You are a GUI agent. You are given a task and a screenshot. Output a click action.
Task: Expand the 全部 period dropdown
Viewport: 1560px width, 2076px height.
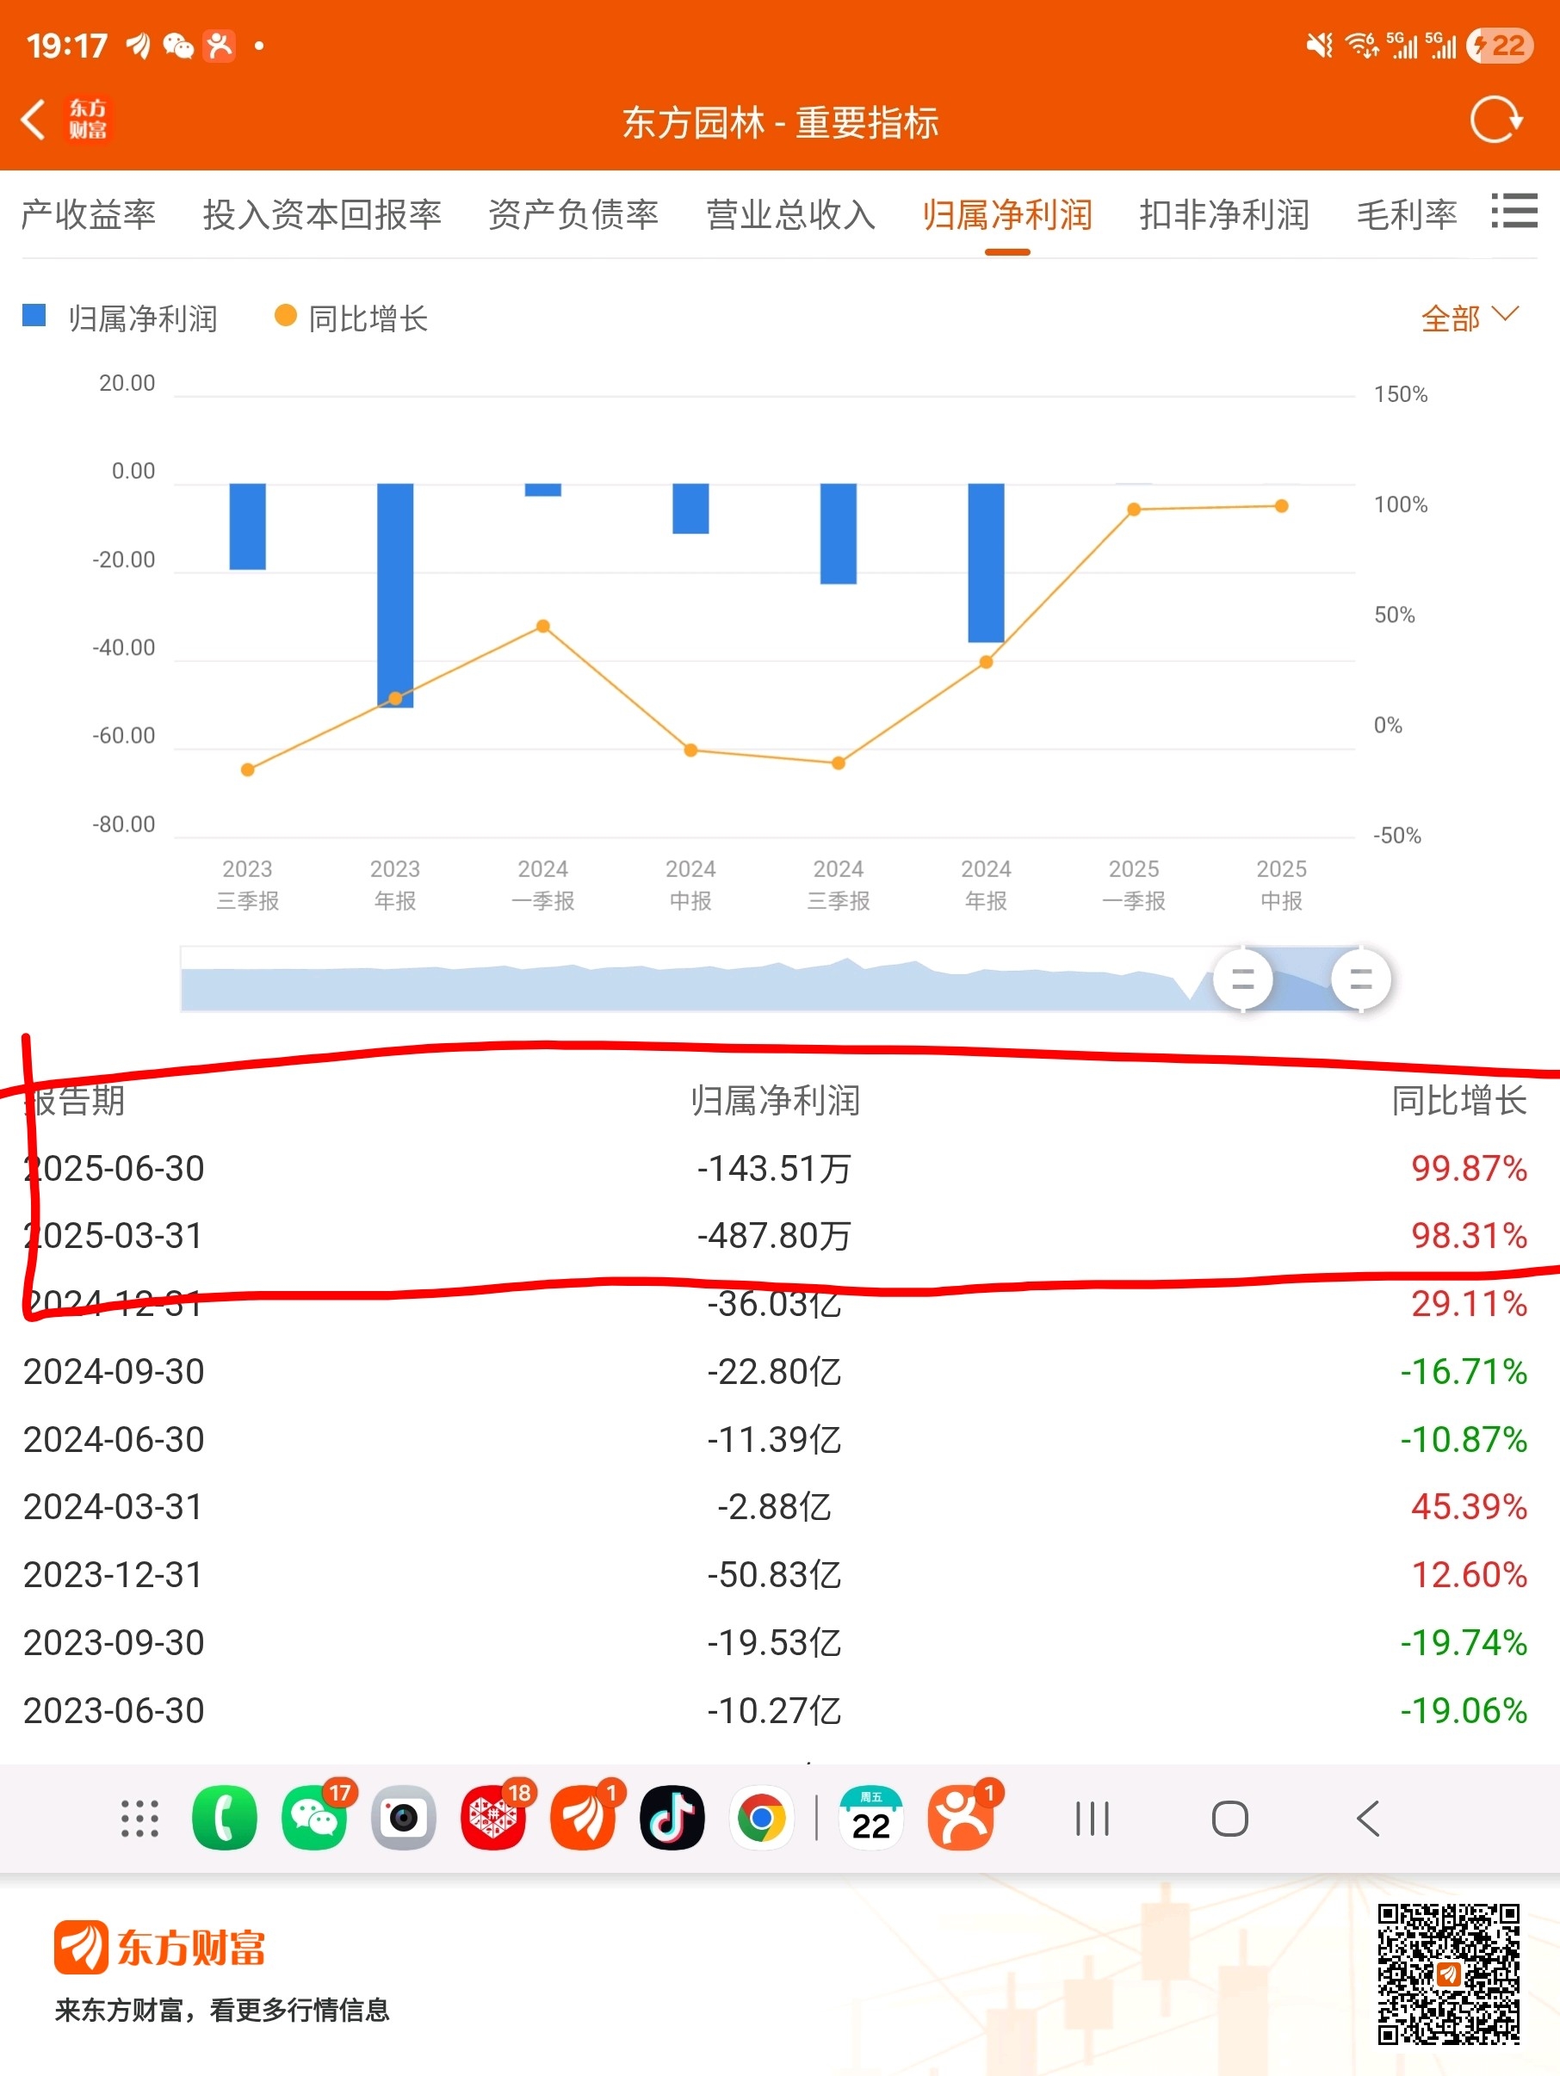tap(1470, 318)
